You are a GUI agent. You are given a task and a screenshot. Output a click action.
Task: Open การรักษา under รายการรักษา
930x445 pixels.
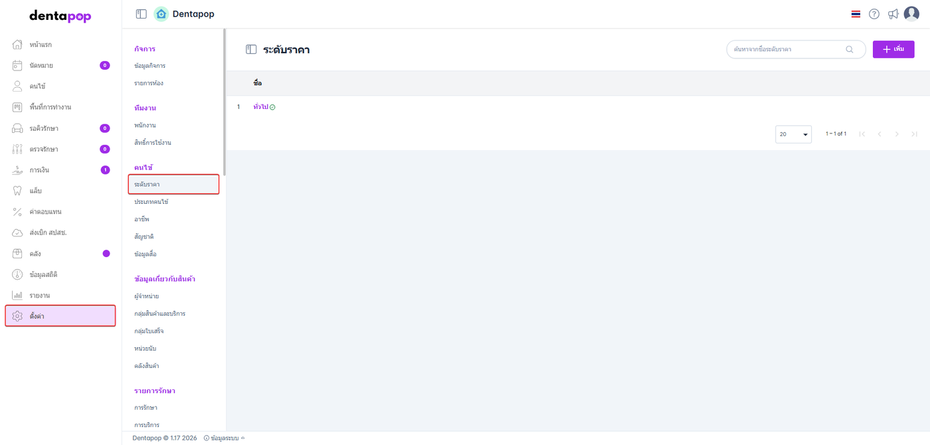click(x=145, y=407)
